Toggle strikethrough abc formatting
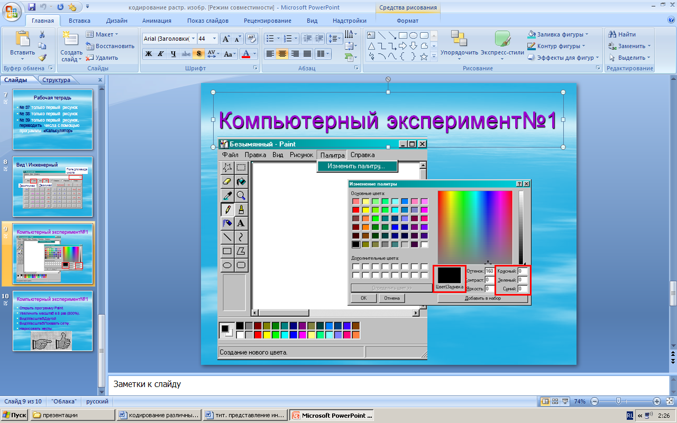This screenshot has width=677, height=423. tap(186, 54)
